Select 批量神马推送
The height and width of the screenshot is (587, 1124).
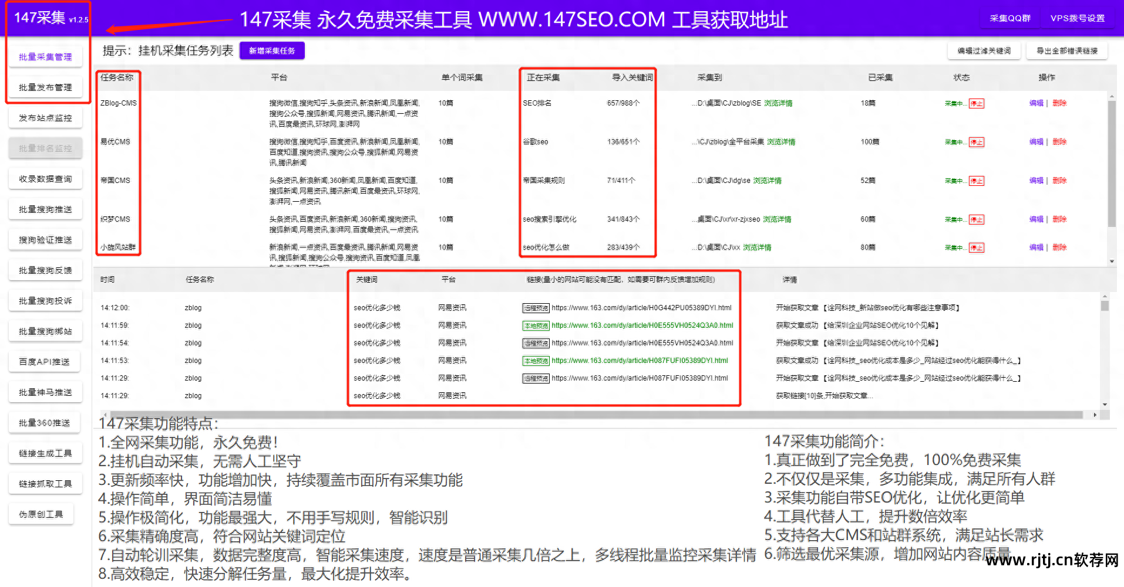click(x=45, y=391)
